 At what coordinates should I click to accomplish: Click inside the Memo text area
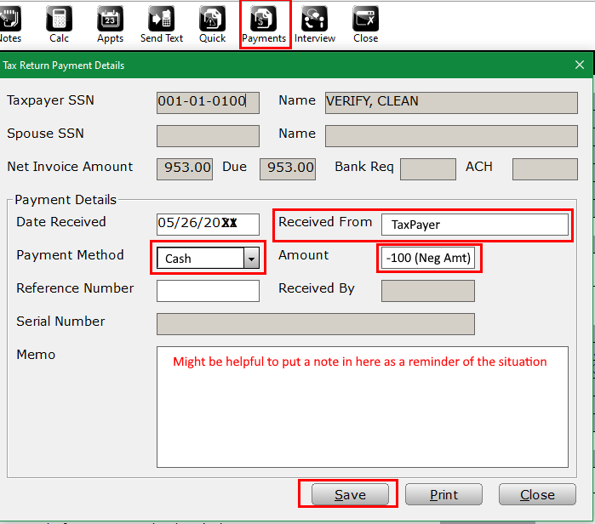coord(362,417)
